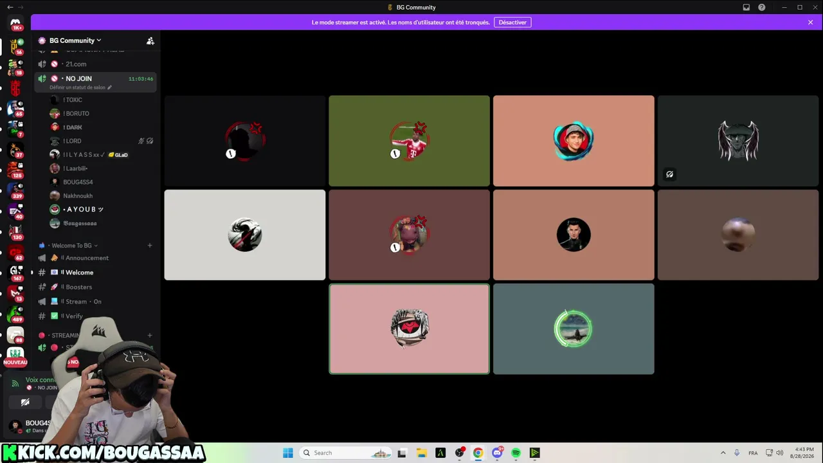The height and width of the screenshot is (463, 823).
Task: Open the BG Community server dropdown
Action: [x=75, y=41]
